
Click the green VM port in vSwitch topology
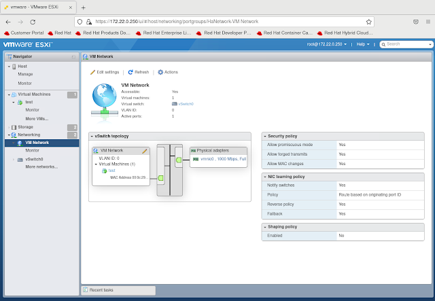pos(160,178)
